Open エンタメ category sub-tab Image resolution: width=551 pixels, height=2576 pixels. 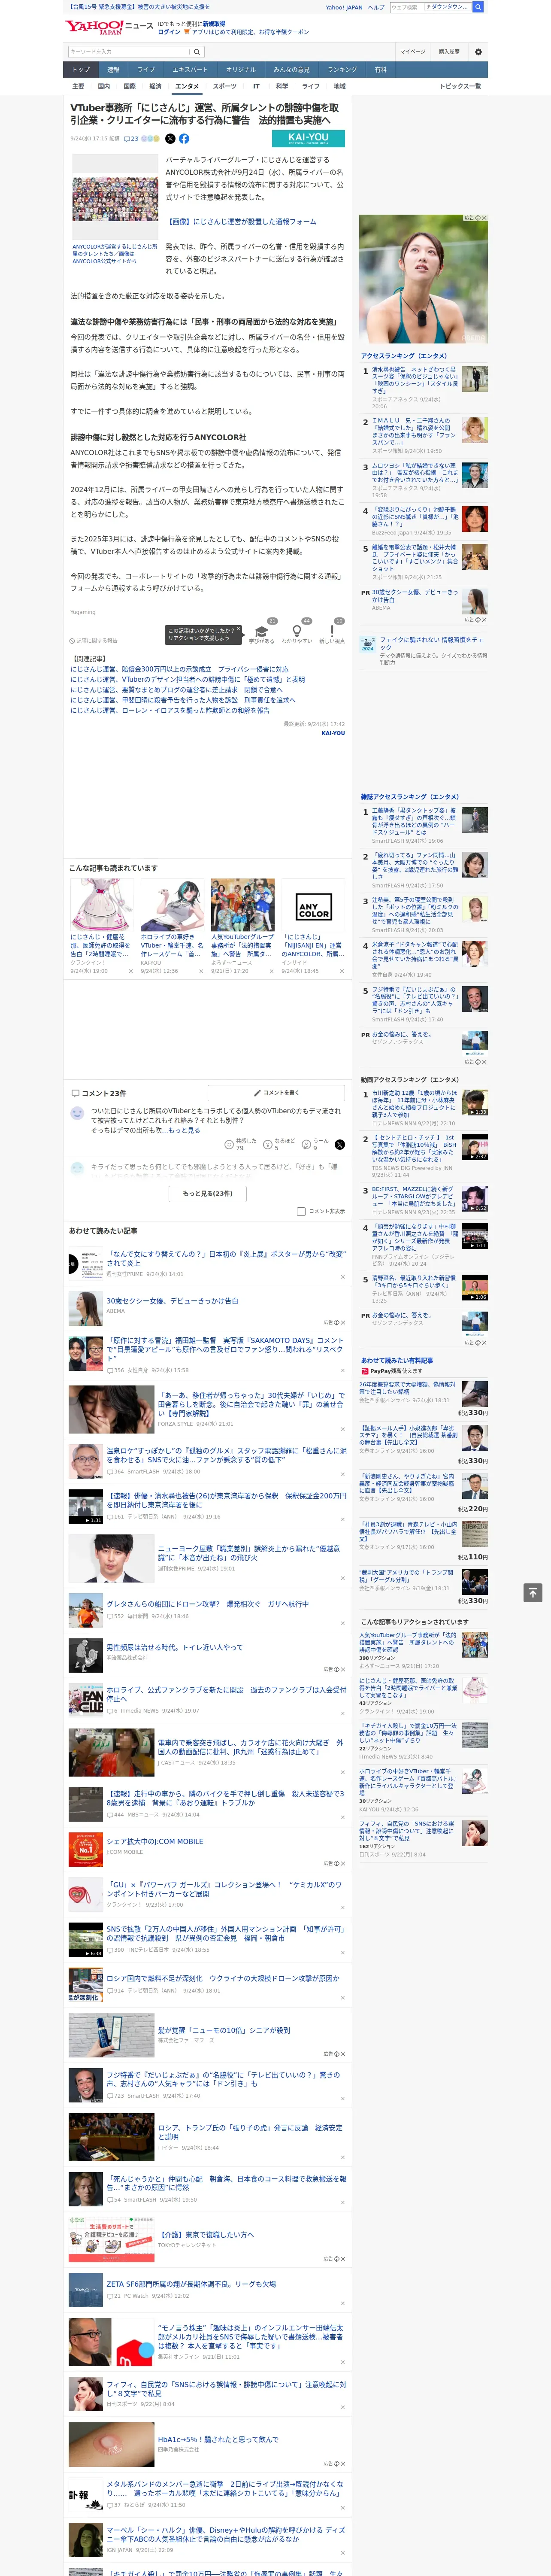click(x=187, y=87)
